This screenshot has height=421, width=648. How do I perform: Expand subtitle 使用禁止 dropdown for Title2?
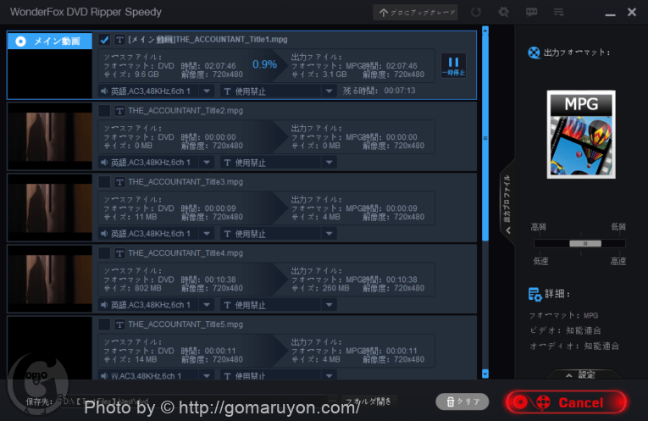(x=329, y=163)
